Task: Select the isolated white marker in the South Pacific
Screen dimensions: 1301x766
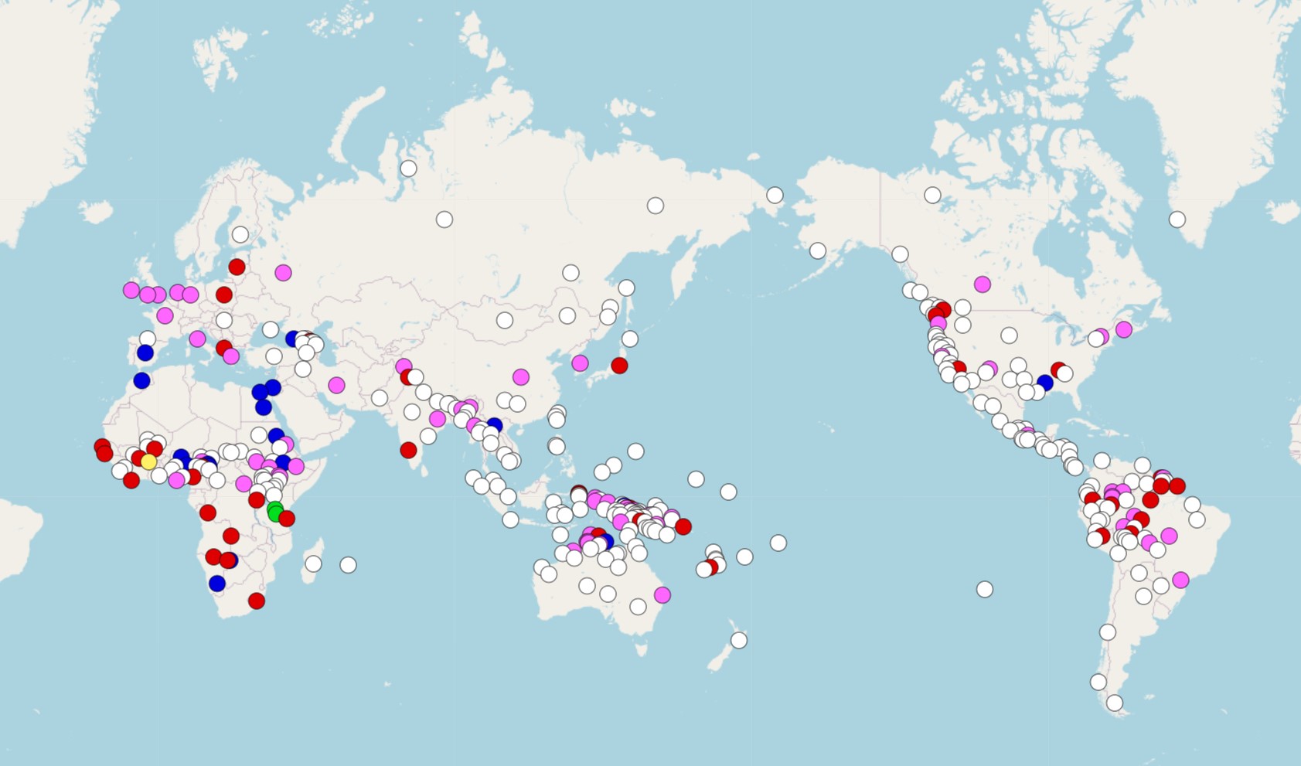Action: [984, 590]
